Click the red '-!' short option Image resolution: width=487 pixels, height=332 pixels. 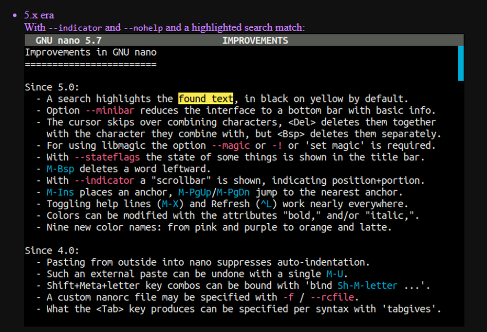click(278, 145)
